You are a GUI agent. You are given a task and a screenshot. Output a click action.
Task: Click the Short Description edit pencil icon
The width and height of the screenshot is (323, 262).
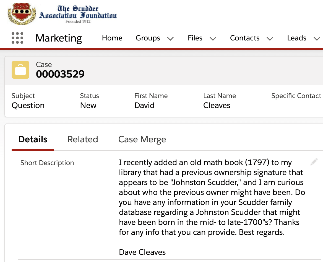point(314,162)
